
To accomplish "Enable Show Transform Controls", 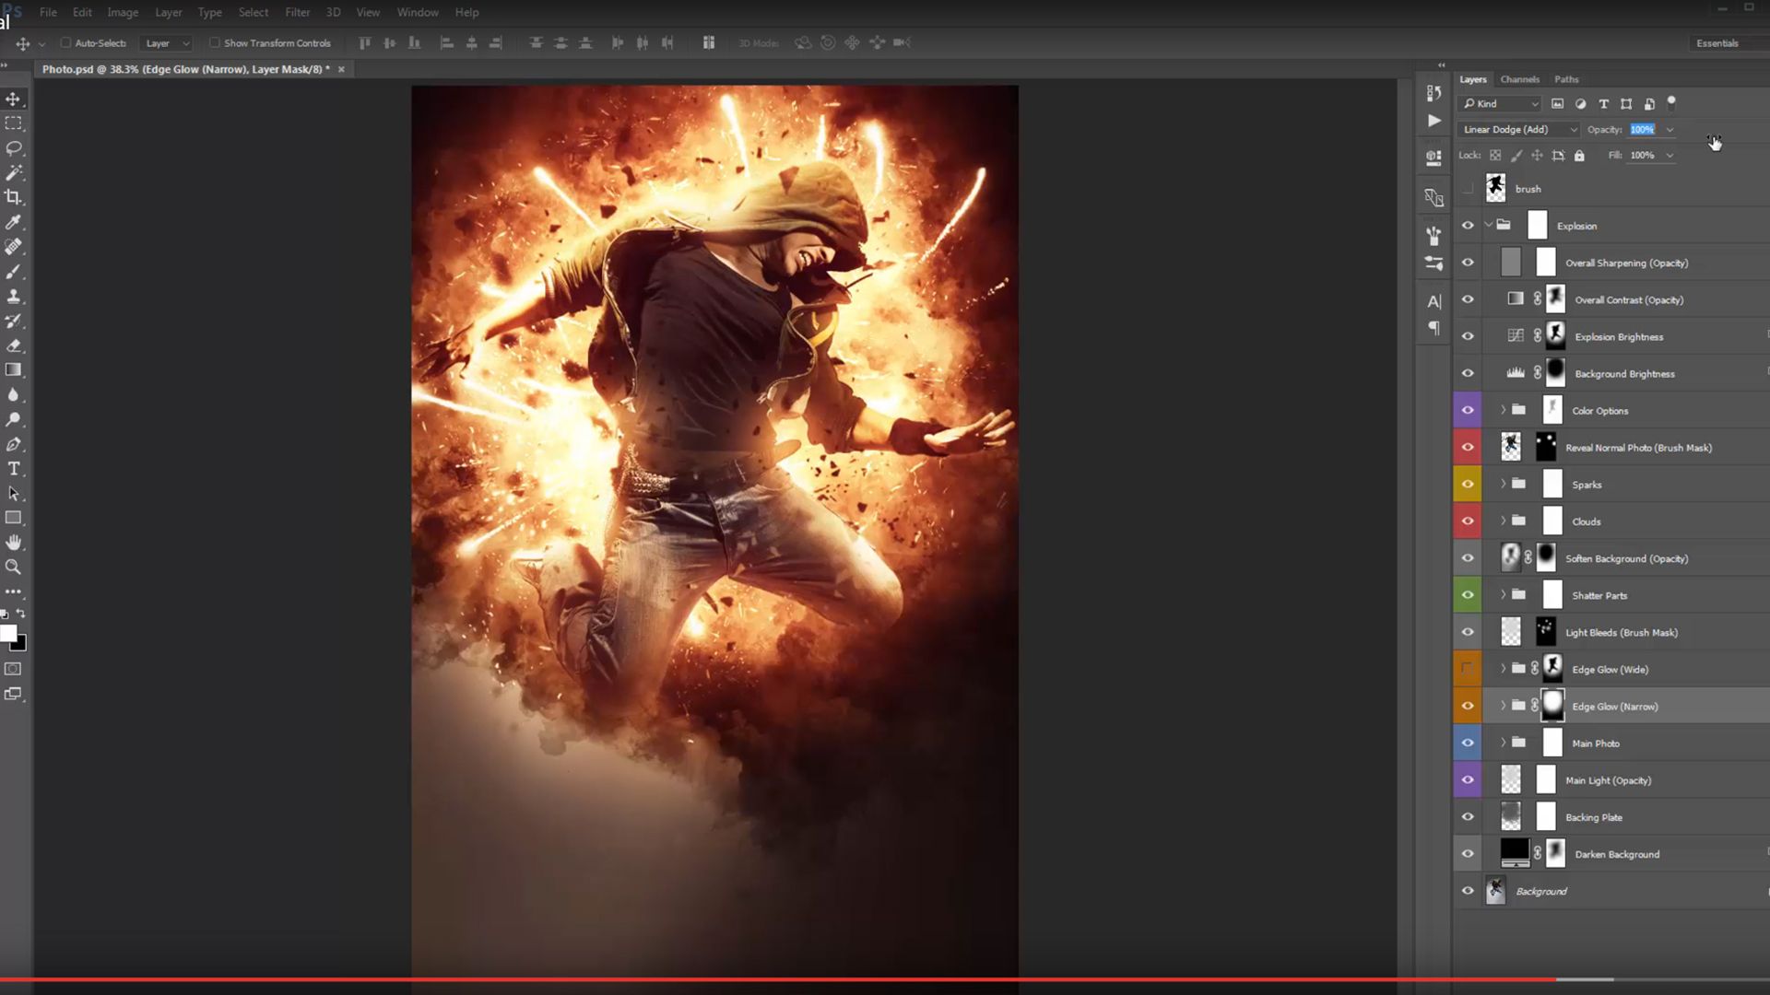I will point(215,42).
